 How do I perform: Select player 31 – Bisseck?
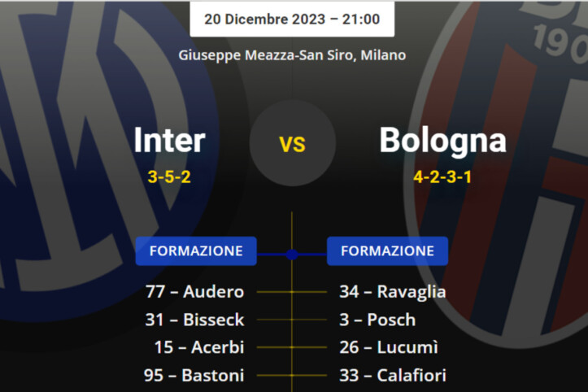tap(194, 320)
